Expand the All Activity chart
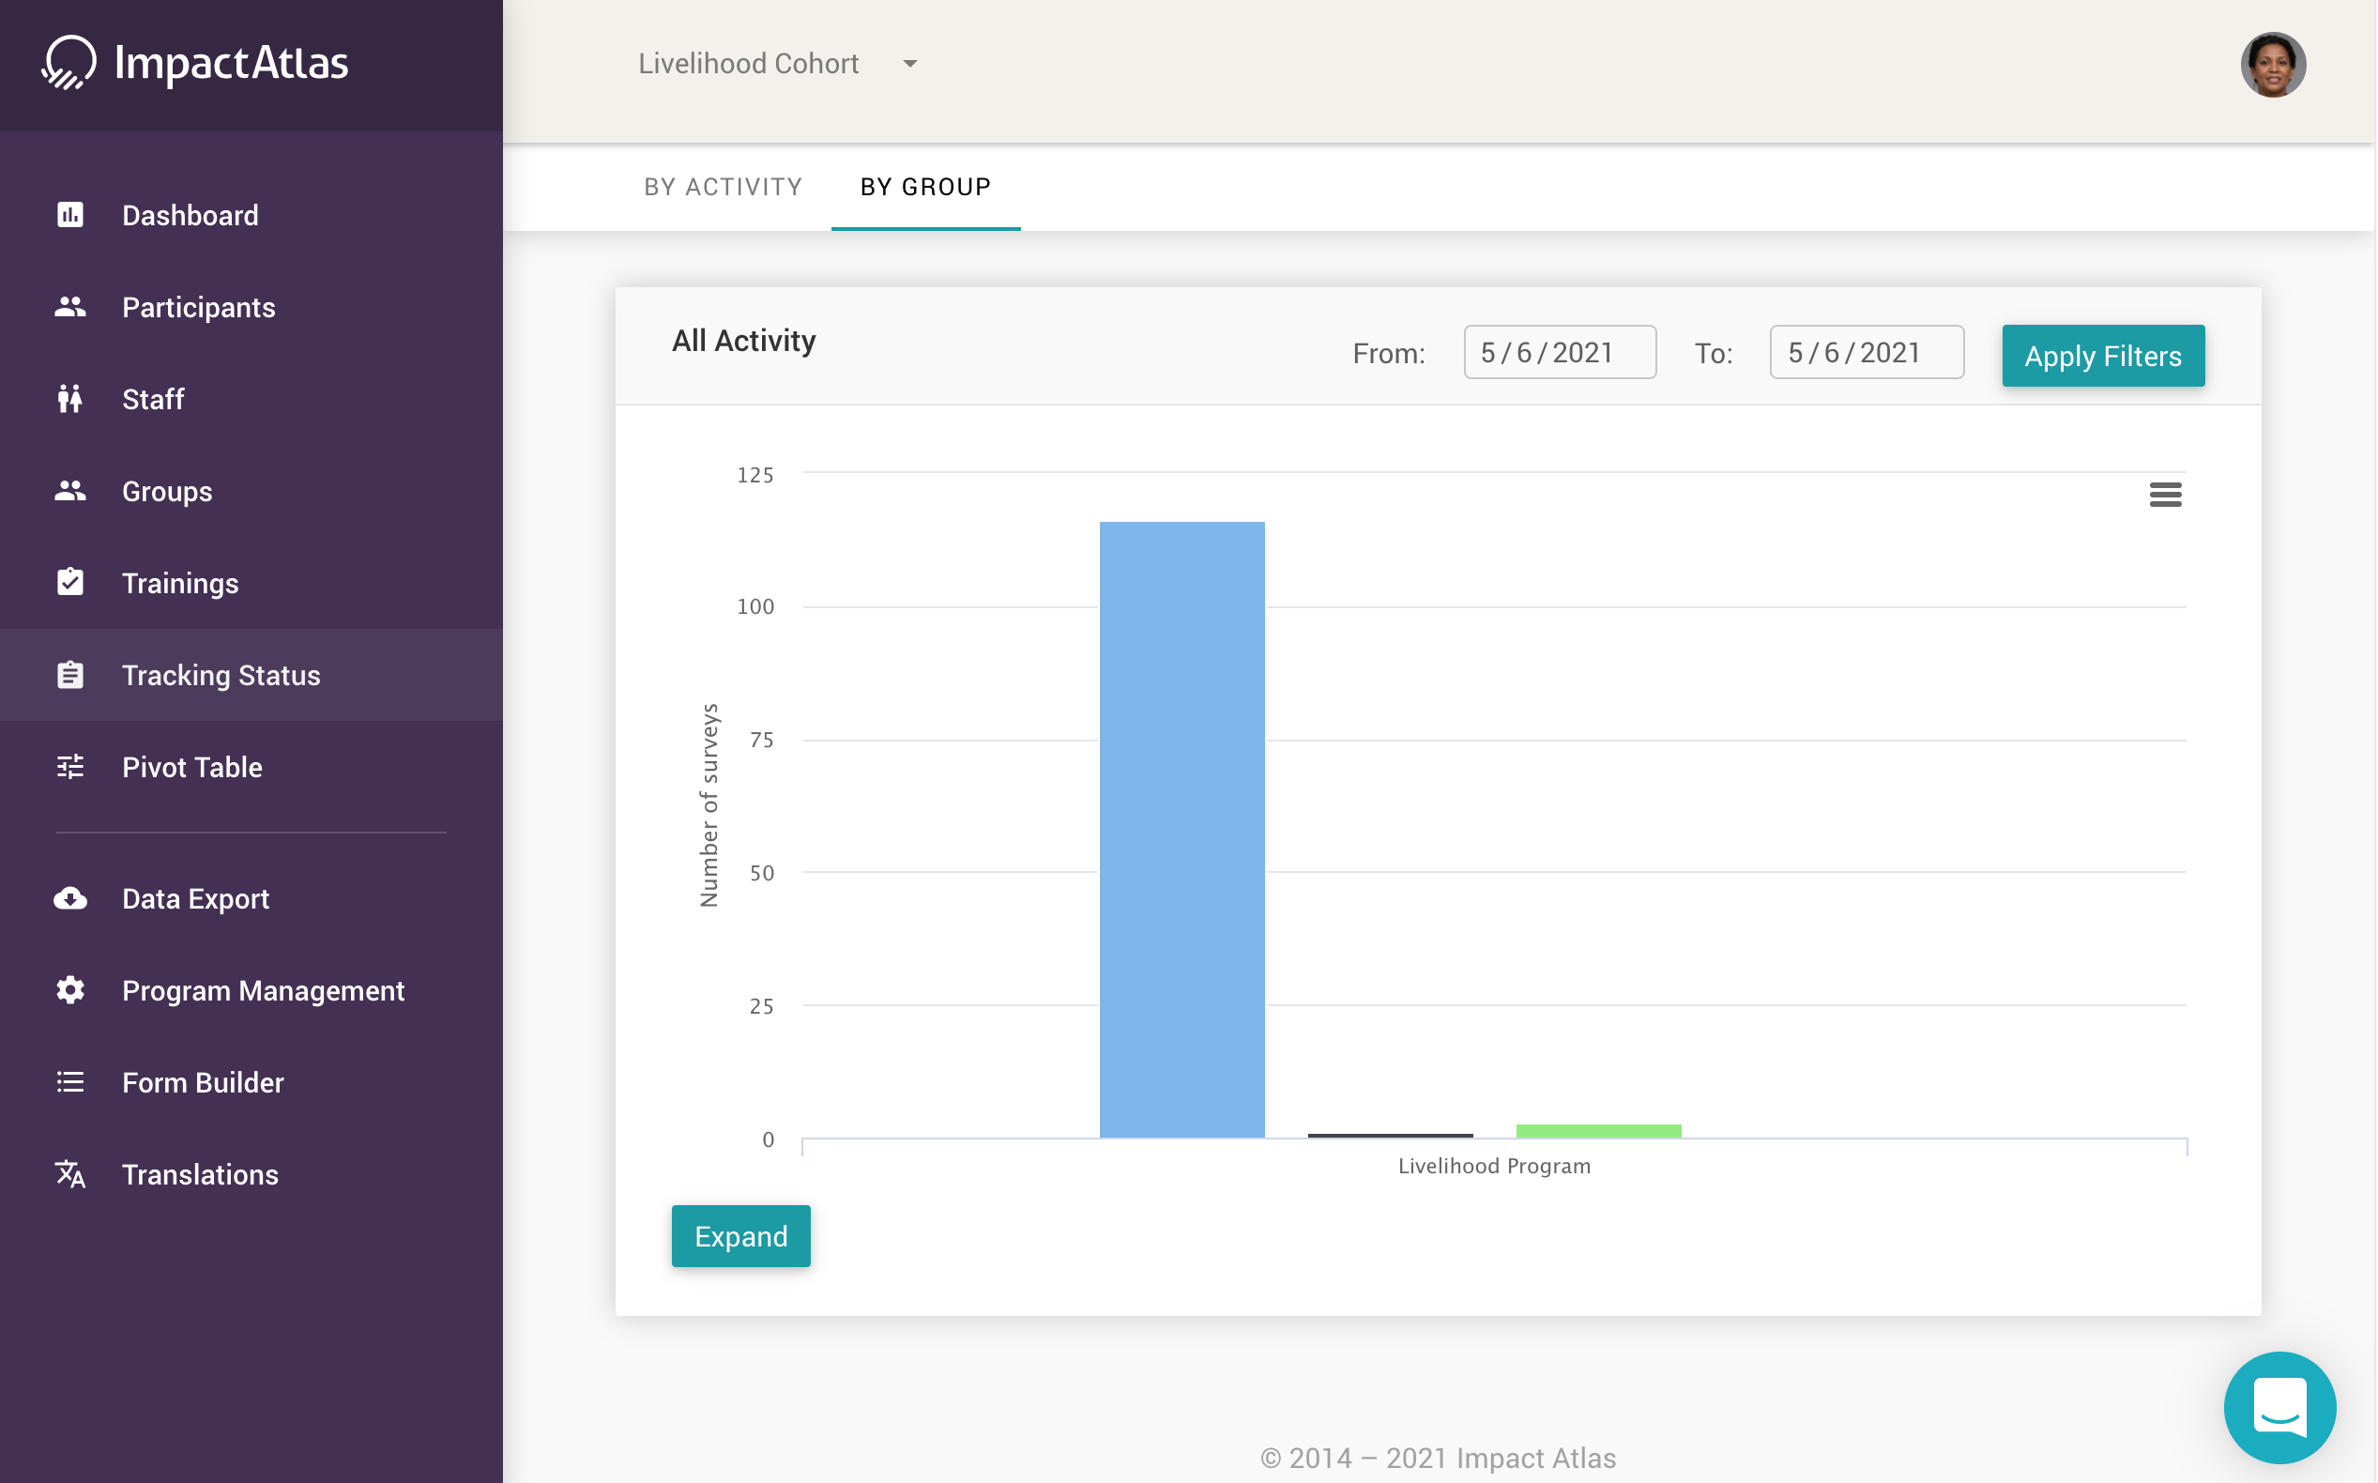Screen dimensions: 2378x1483 coord(740,1236)
